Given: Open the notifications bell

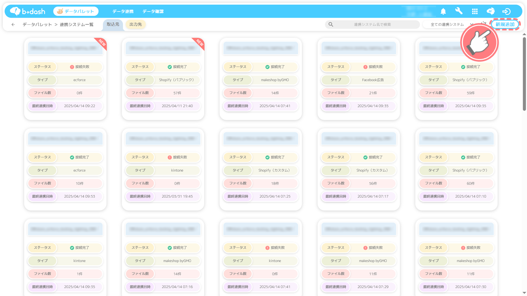Looking at the screenshot, I should pyautogui.click(x=443, y=12).
